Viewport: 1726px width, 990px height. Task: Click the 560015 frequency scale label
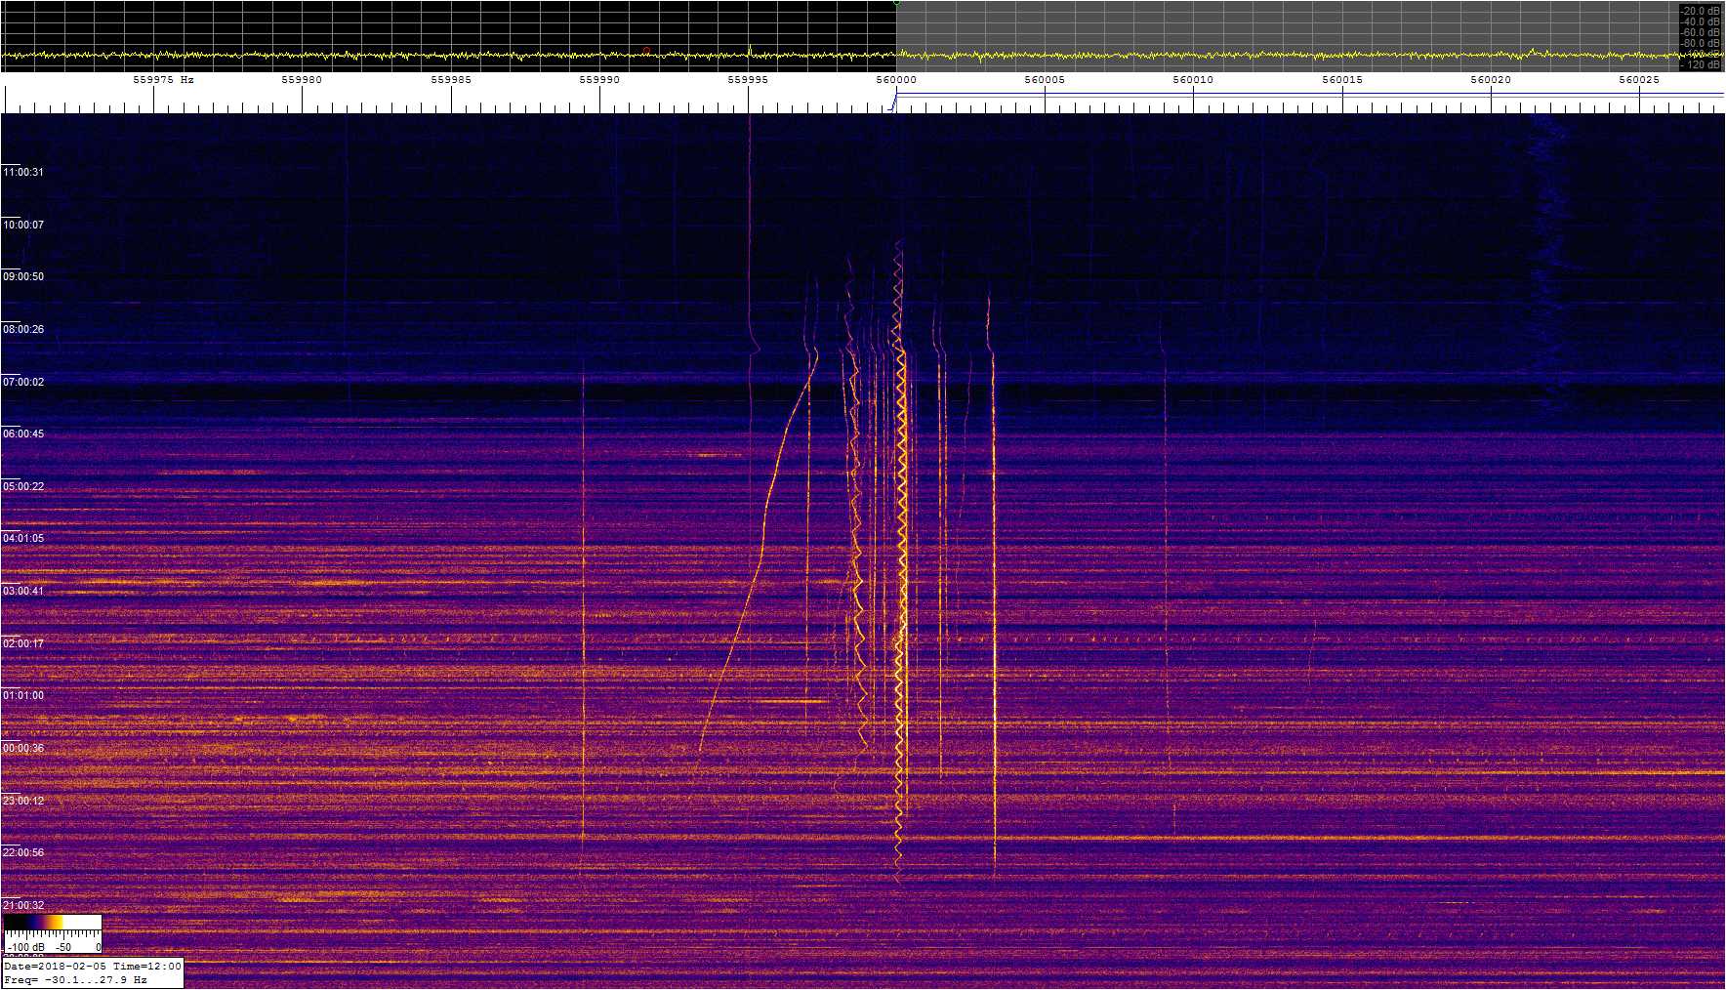click(x=1342, y=80)
